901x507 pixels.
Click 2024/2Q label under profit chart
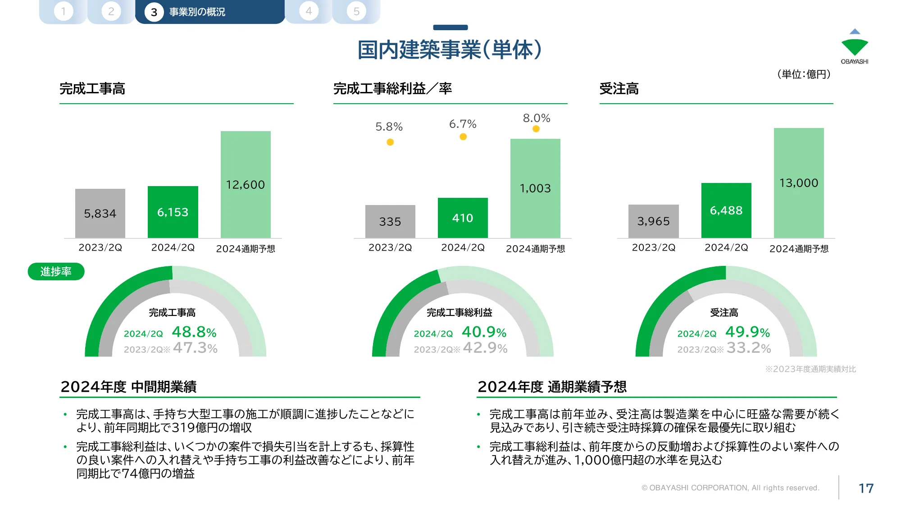pos(463,247)
